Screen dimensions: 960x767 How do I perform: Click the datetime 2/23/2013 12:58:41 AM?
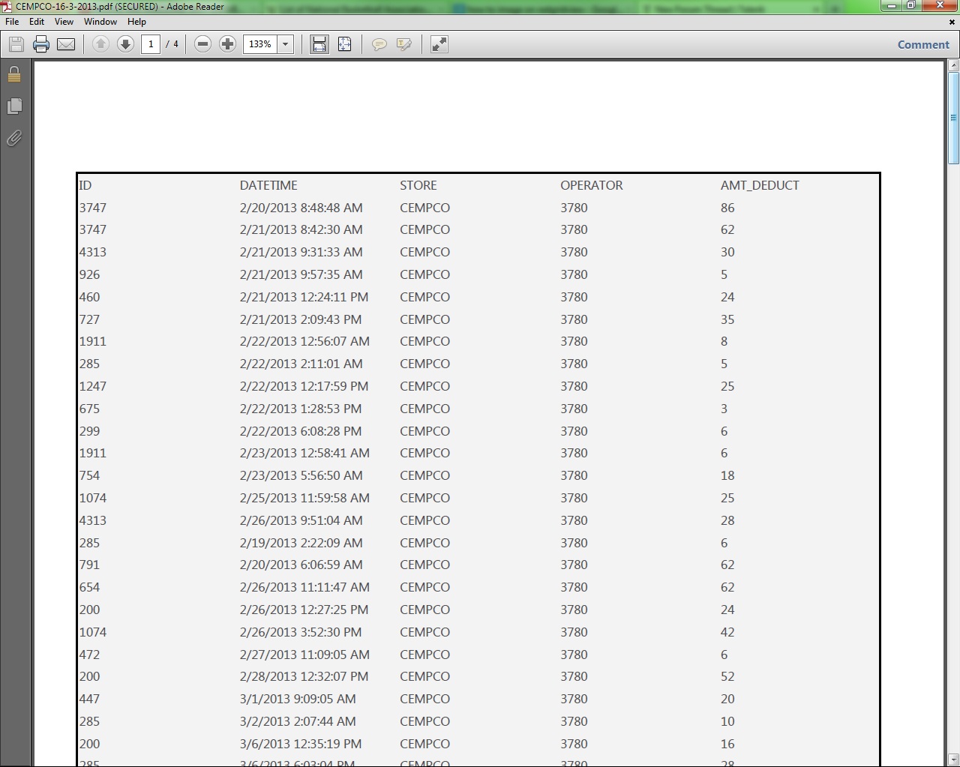click(304, 453)
